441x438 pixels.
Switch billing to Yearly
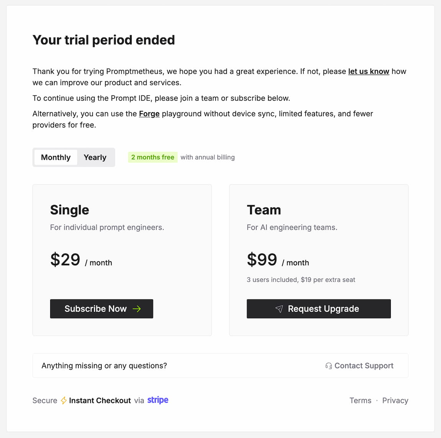[95, 157]
